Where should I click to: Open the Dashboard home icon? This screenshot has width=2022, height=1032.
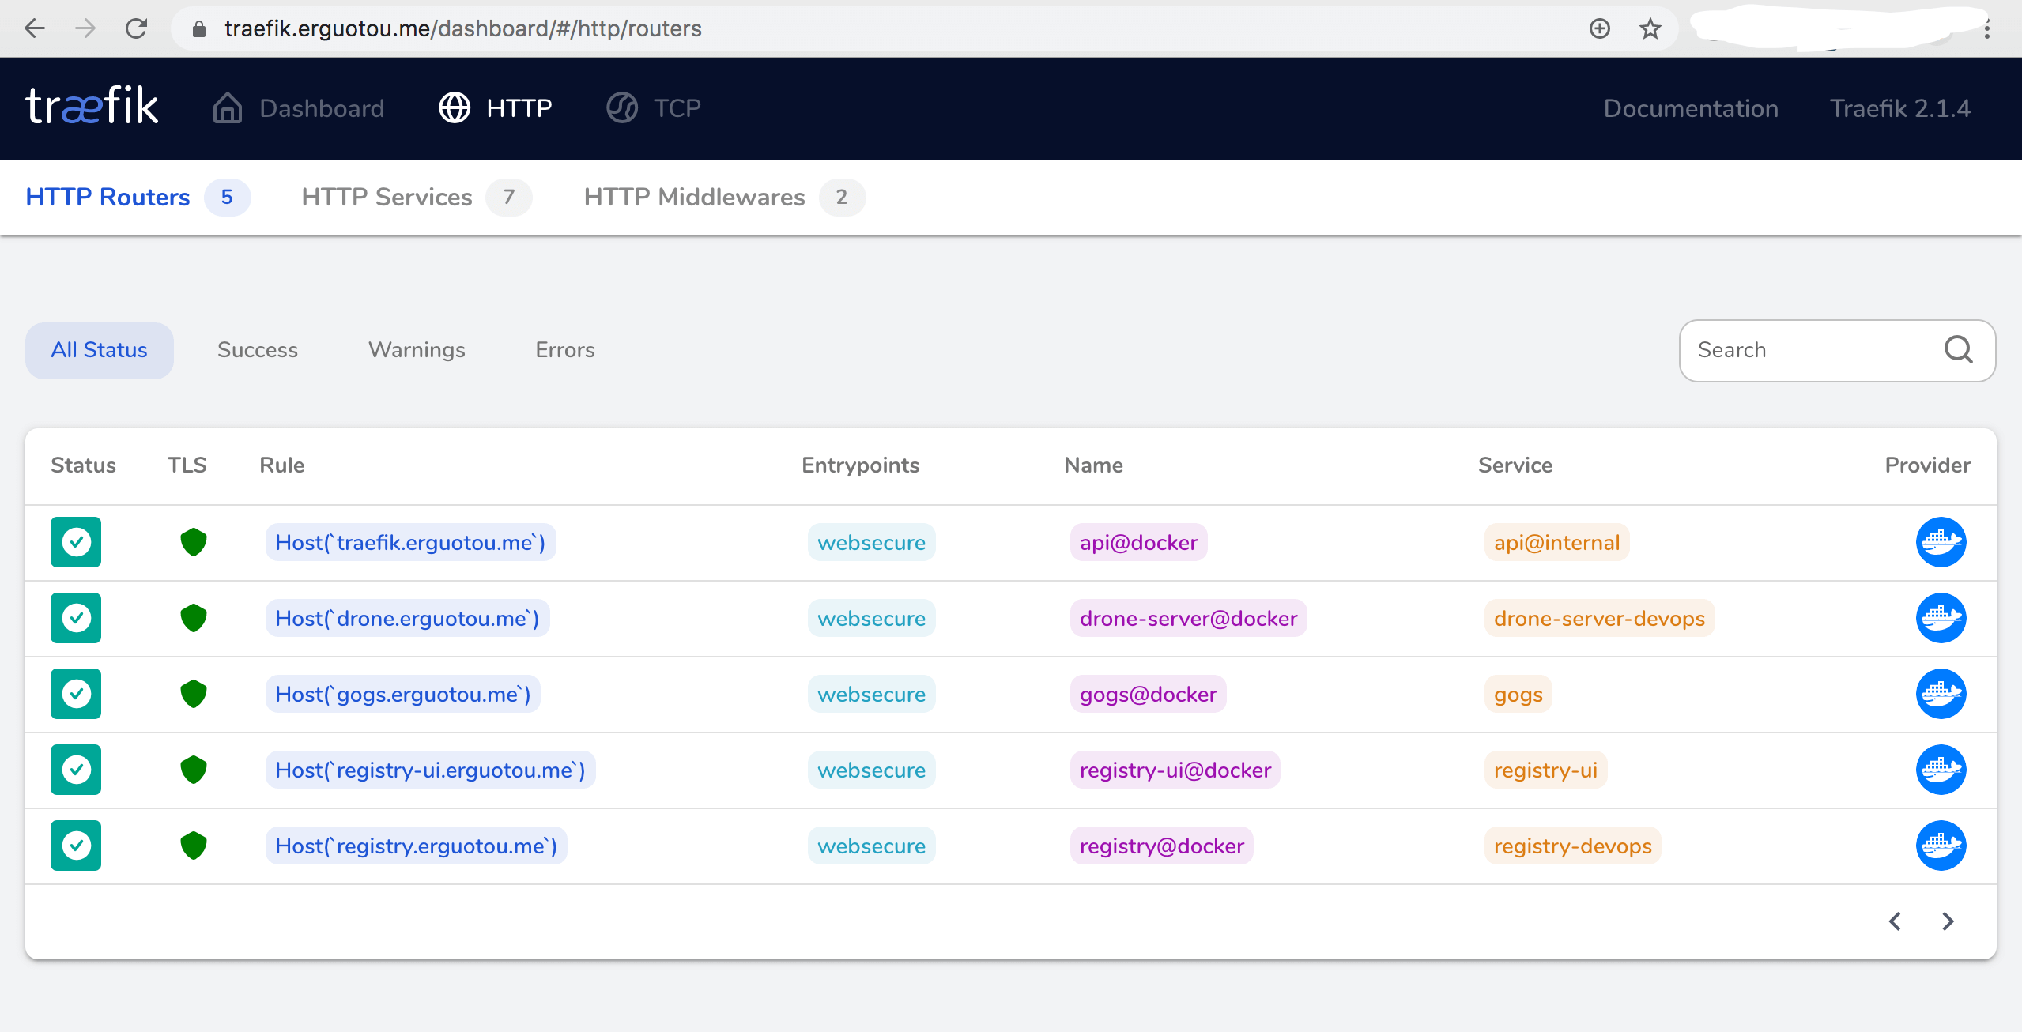click(228, 108)
